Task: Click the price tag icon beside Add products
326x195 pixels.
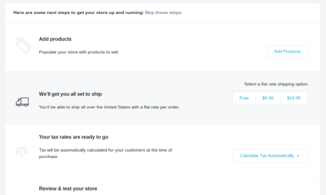Action: [22, 46]
